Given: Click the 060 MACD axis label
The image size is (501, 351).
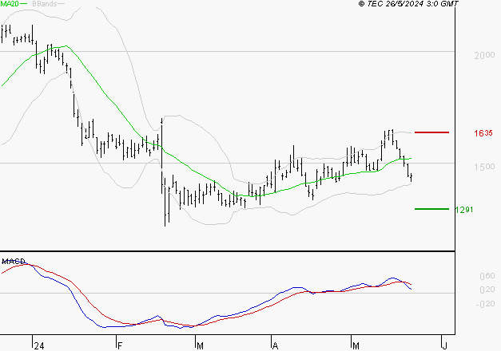Looking at the screenshot, I should tap(487, 276).
